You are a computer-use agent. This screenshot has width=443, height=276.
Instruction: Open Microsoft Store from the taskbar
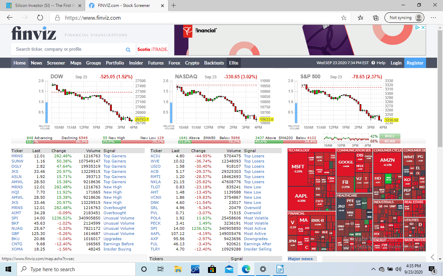coord(212,269)
